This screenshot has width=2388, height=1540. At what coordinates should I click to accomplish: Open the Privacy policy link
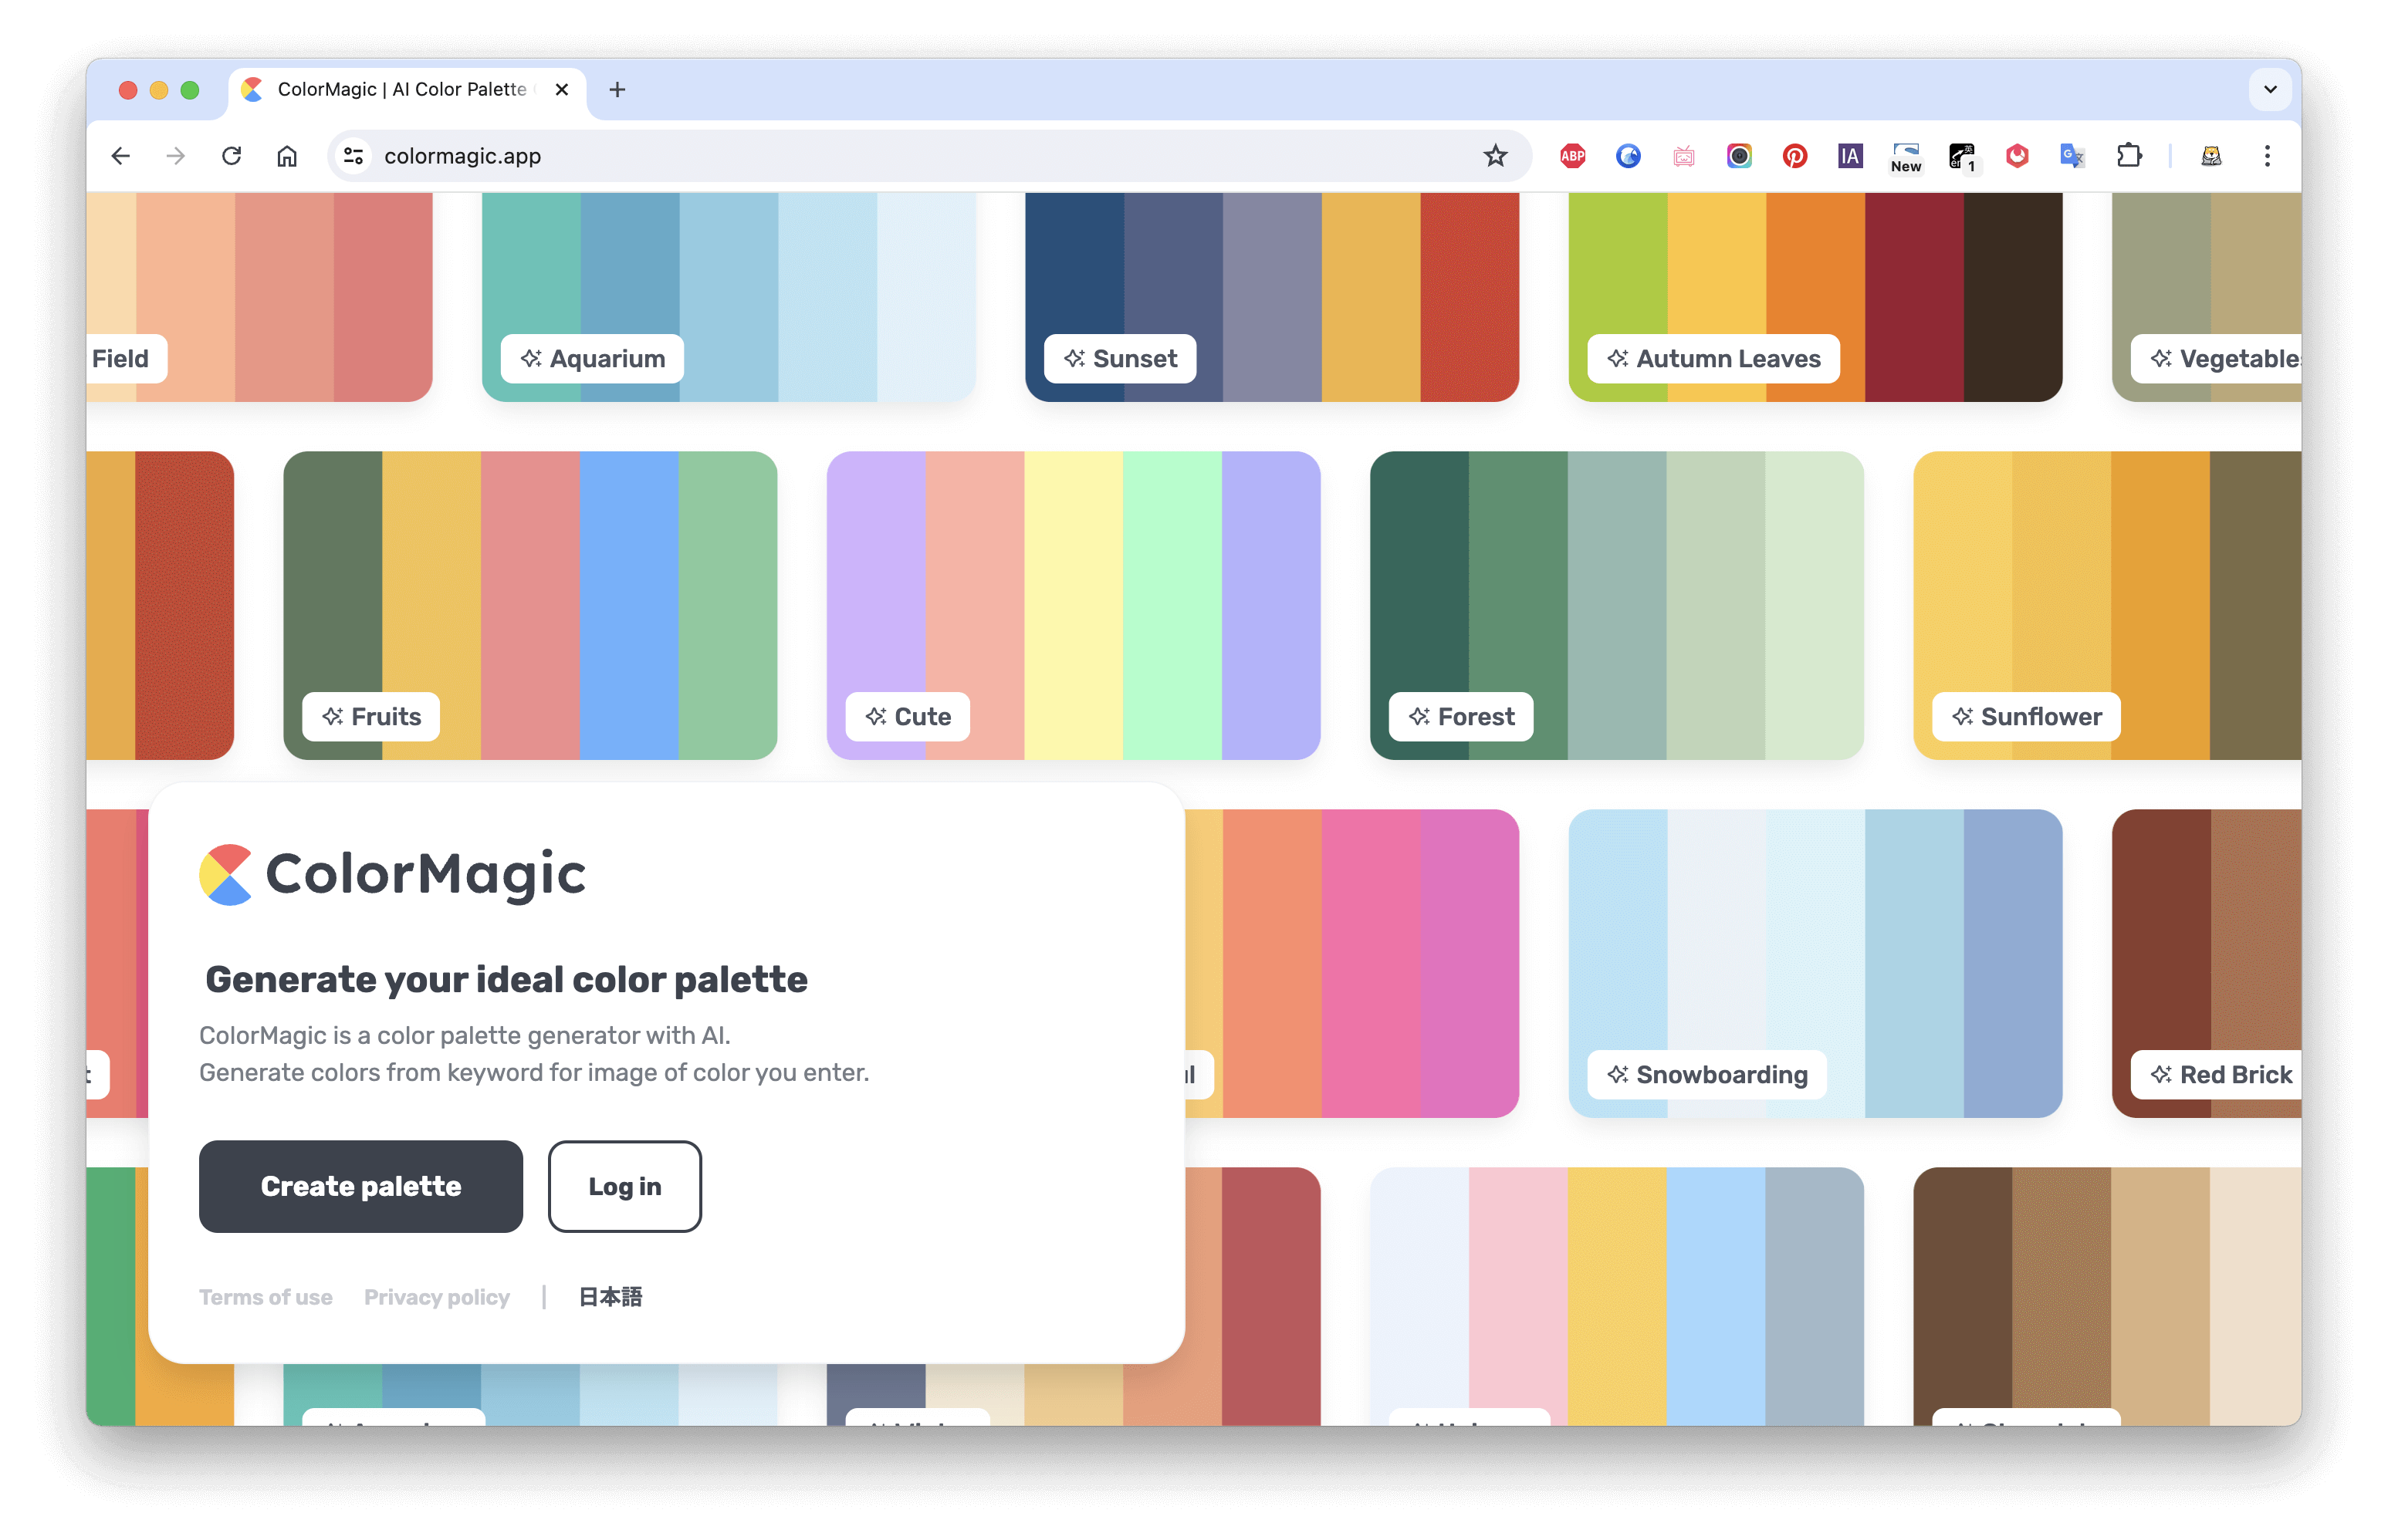coord(437,1297)
